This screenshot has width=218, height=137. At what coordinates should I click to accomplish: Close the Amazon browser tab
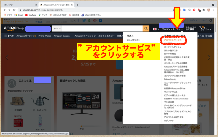click(x=72, y=5)
